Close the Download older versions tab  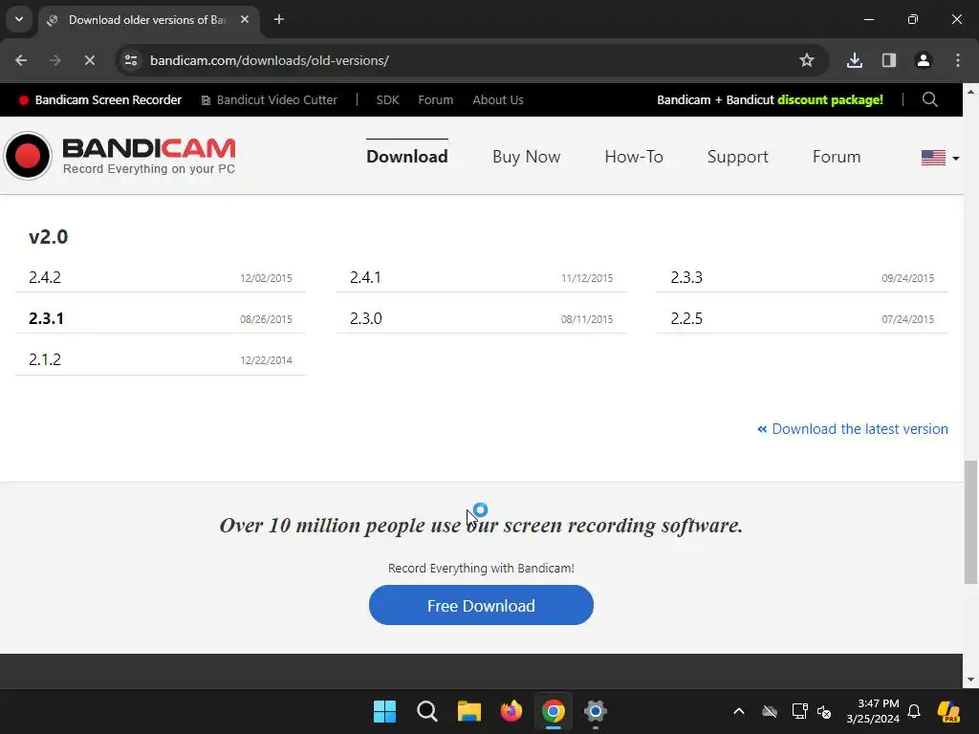[245, 19]
